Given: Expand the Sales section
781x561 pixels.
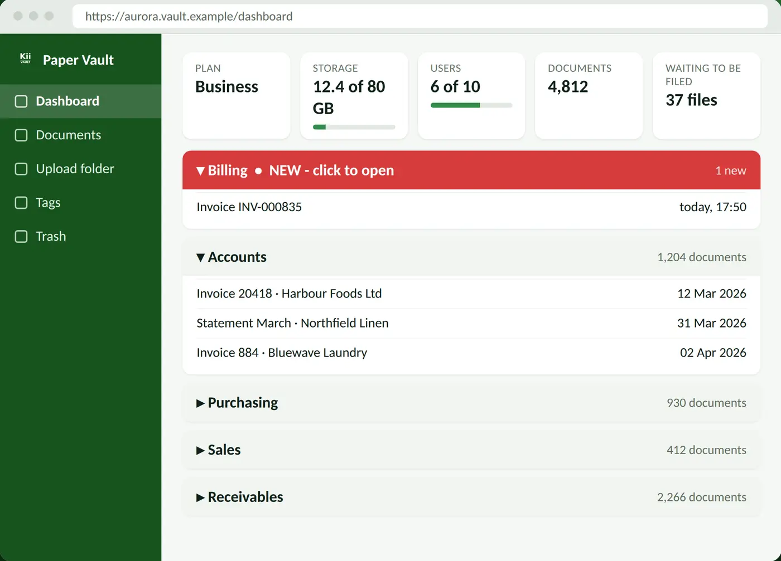Looking at the screenshot, I should (471, 450).
